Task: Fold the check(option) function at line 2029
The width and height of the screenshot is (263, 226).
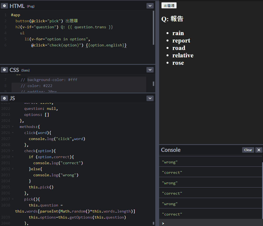Action: (13, 151)
